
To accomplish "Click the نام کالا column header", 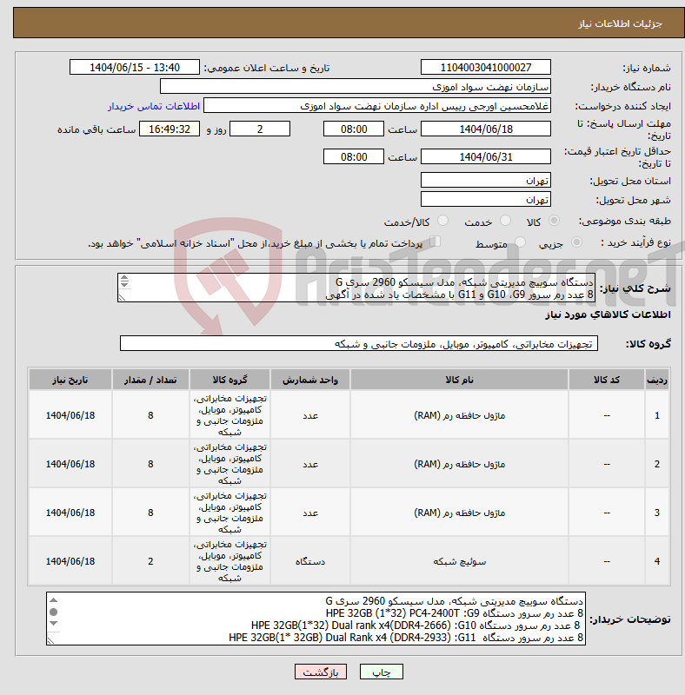I will pyautogui.click(x=459, y=380).
